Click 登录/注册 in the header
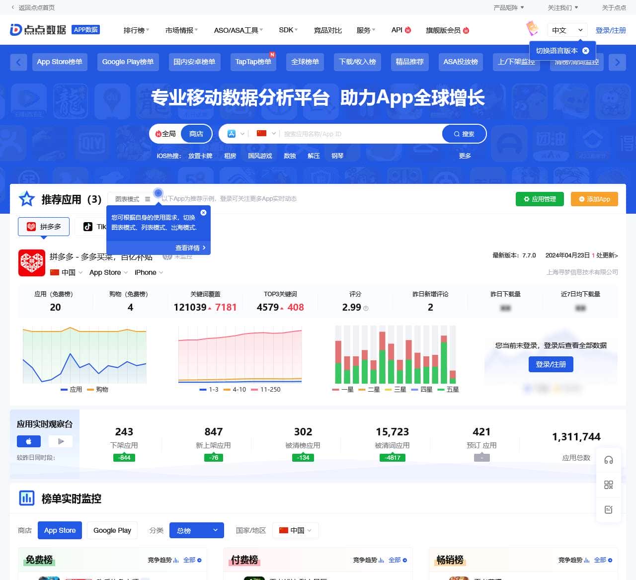The height and width of the screenshot is (580, 636). (611, 30)
